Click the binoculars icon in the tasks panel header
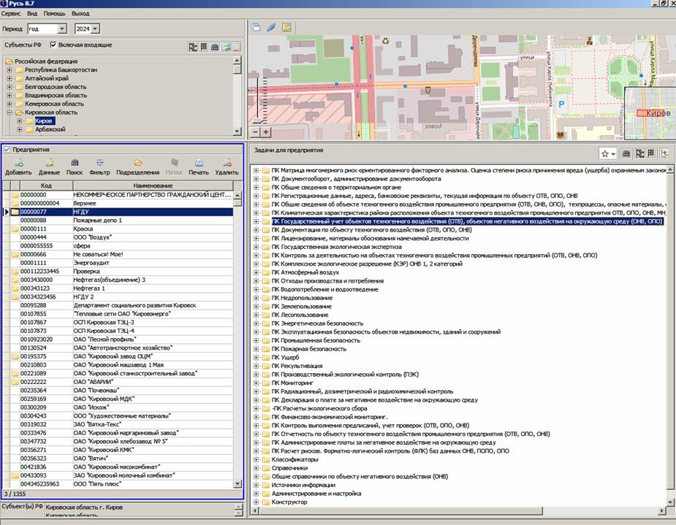This screenshot has height=525, width=676. pyautogui.click(x=626, y=153)
